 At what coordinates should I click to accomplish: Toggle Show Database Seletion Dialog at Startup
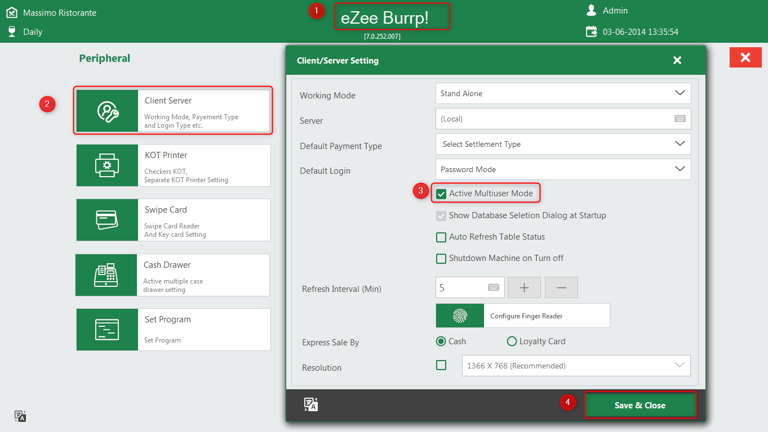(x=441, y=216)
